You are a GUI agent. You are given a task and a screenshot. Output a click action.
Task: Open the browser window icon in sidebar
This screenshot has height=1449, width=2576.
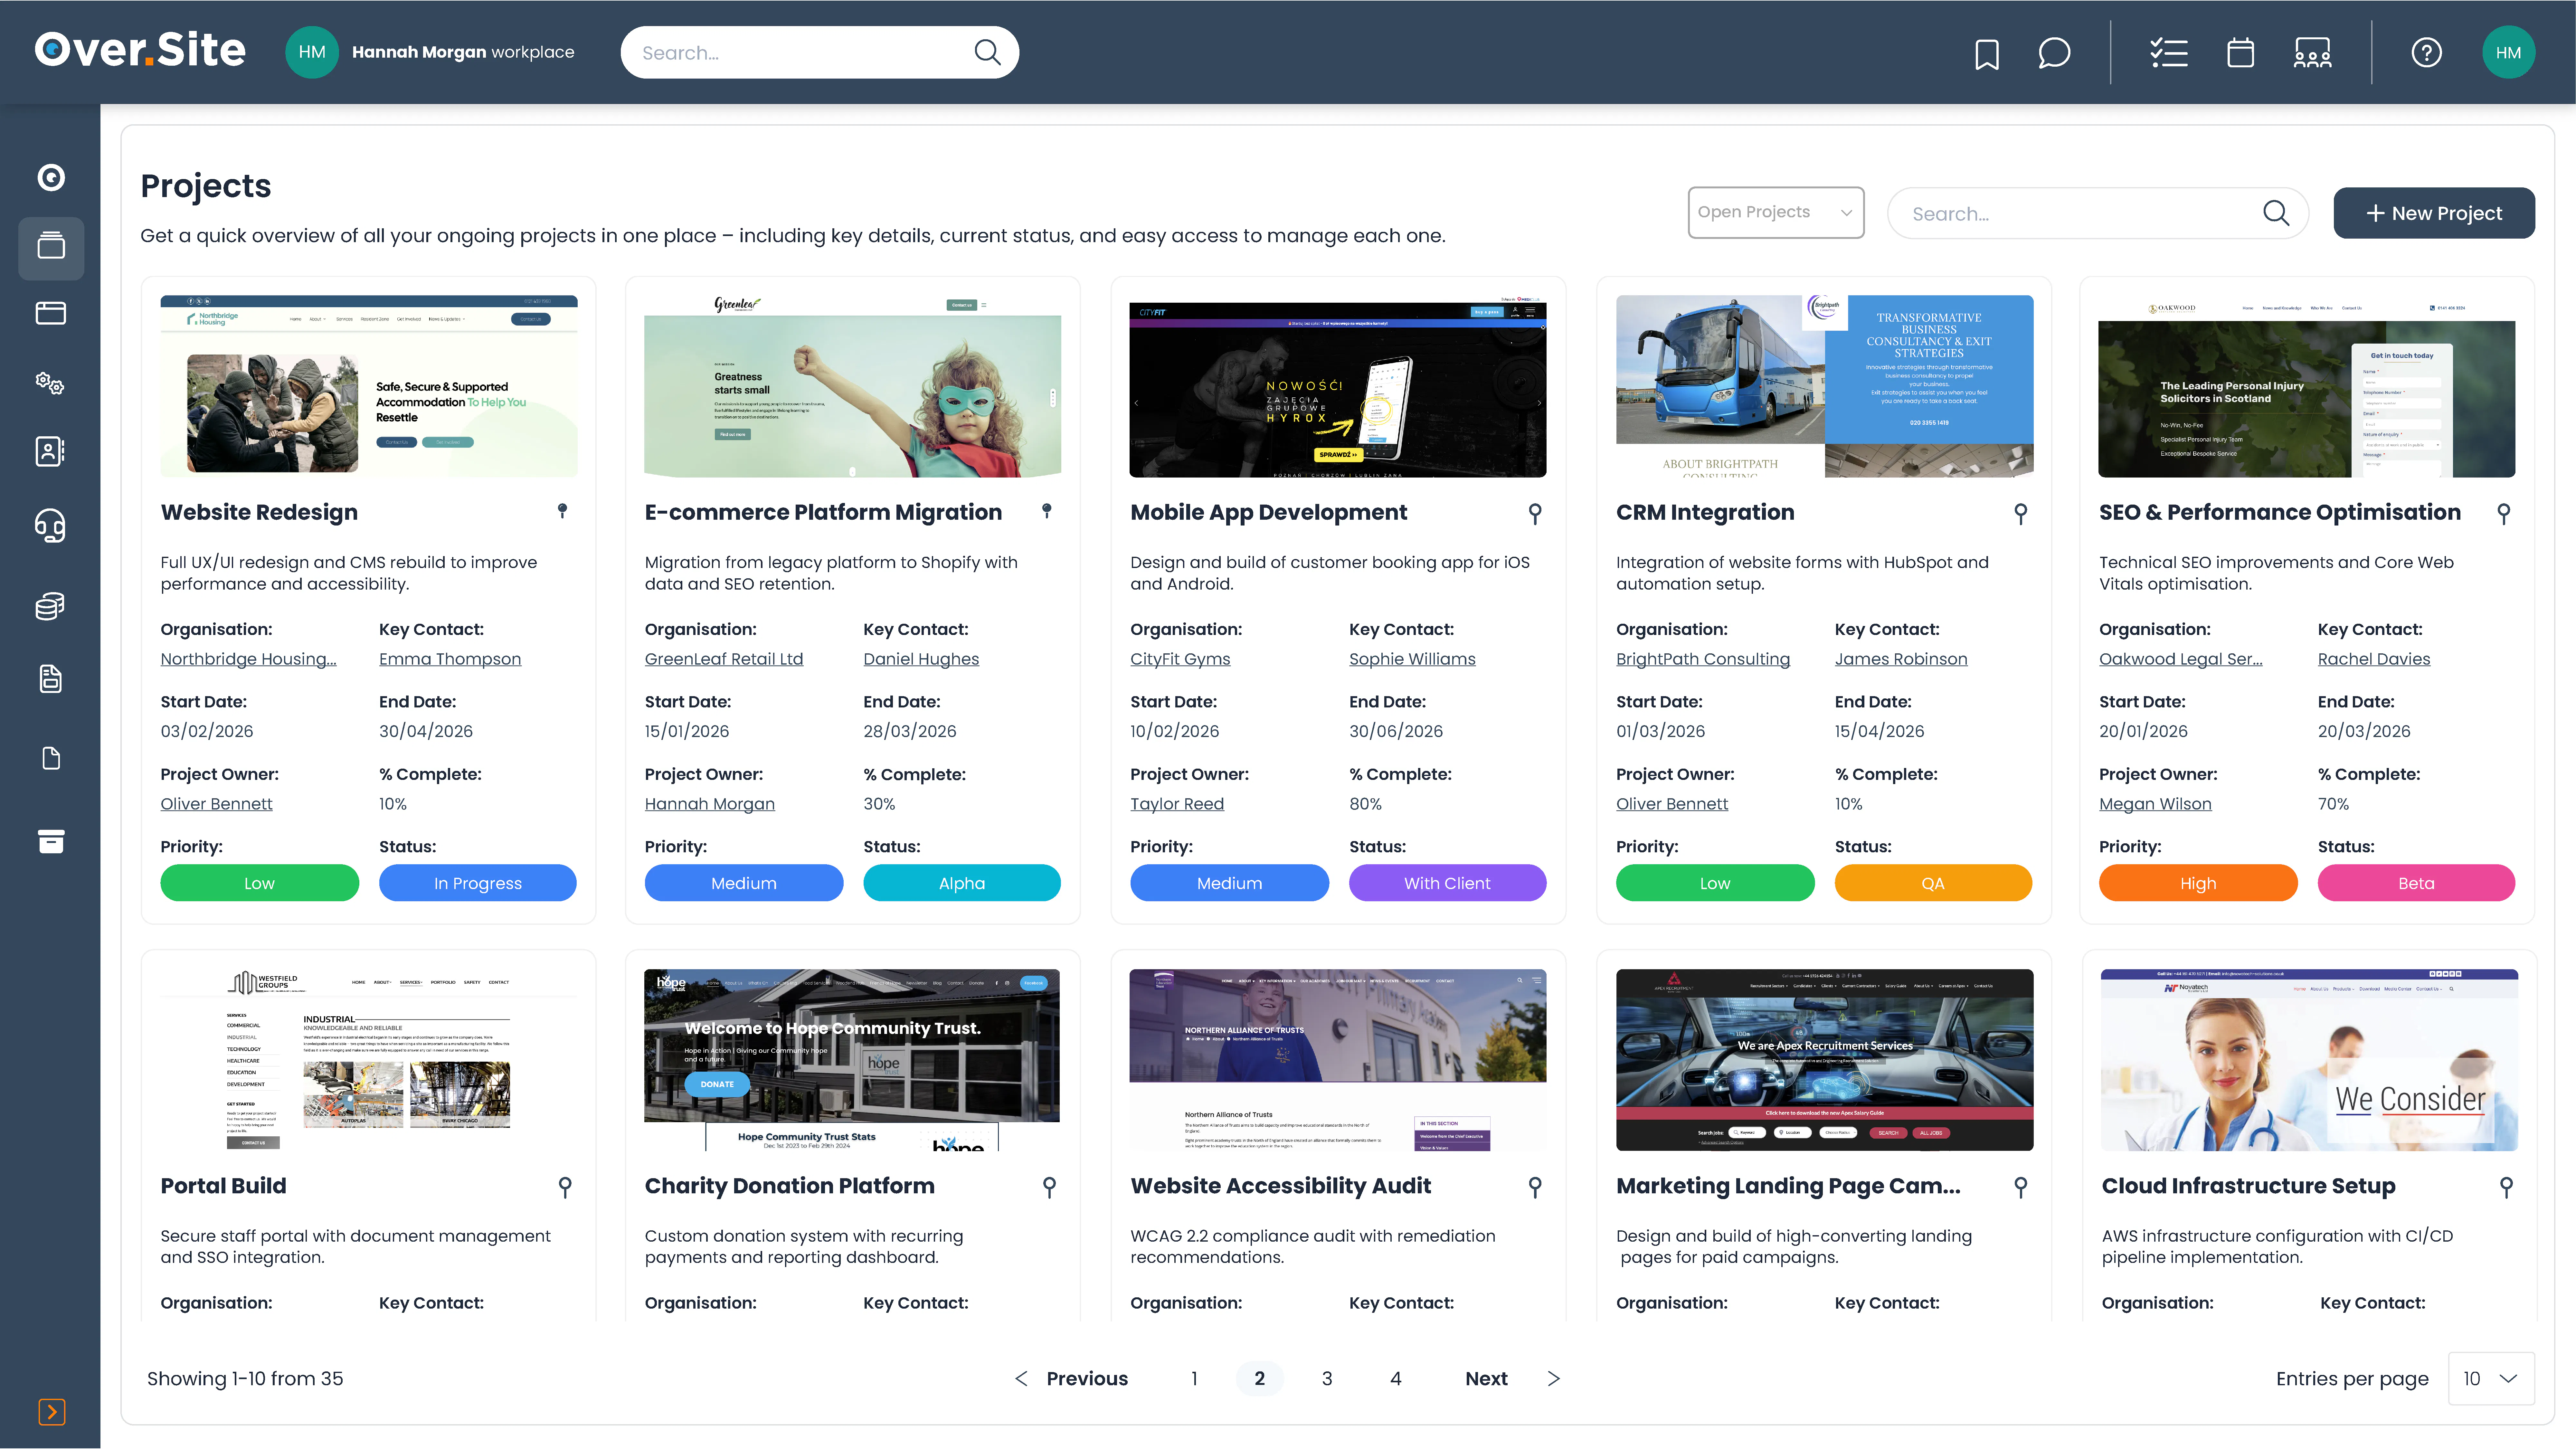(51, 313)
